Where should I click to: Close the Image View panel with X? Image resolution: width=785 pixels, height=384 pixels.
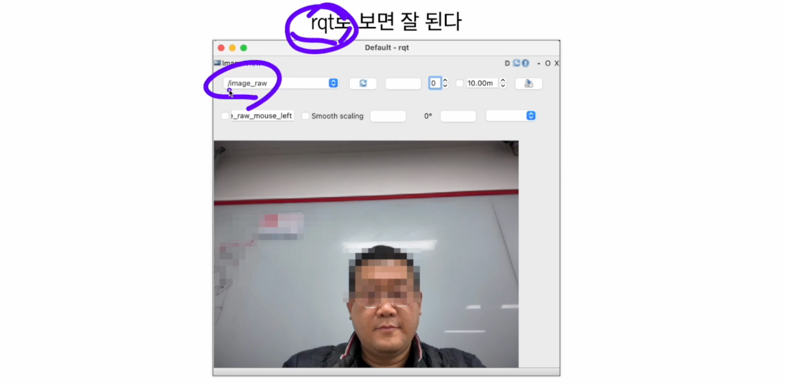coord(556,63)
